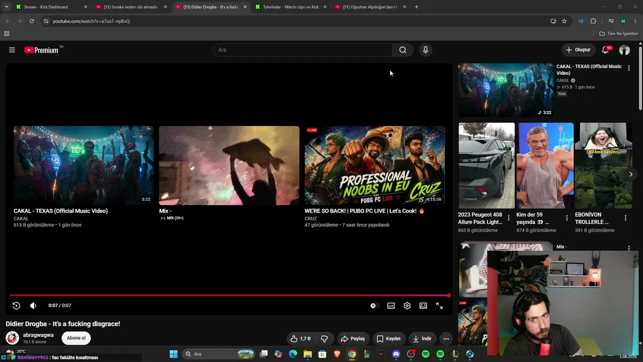
Task: Open the abragwagwa channel name link
Action: click(x=38, y=335)
